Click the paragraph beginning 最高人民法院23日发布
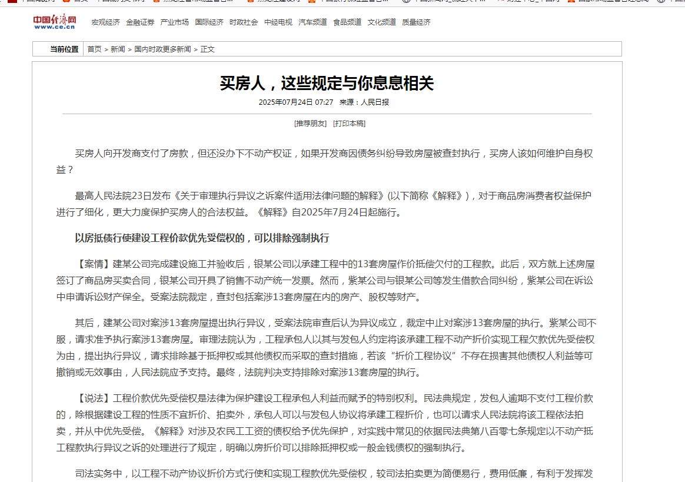 point(324,204)
